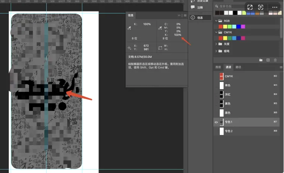Pick the yellow swatch in RGB group
Screen dimensions: 284x173
[225, 26]
